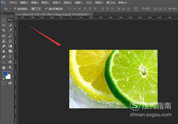Select the Ellipse shape tool
Viewport: 178px width, 124px height.
[10, 62]
